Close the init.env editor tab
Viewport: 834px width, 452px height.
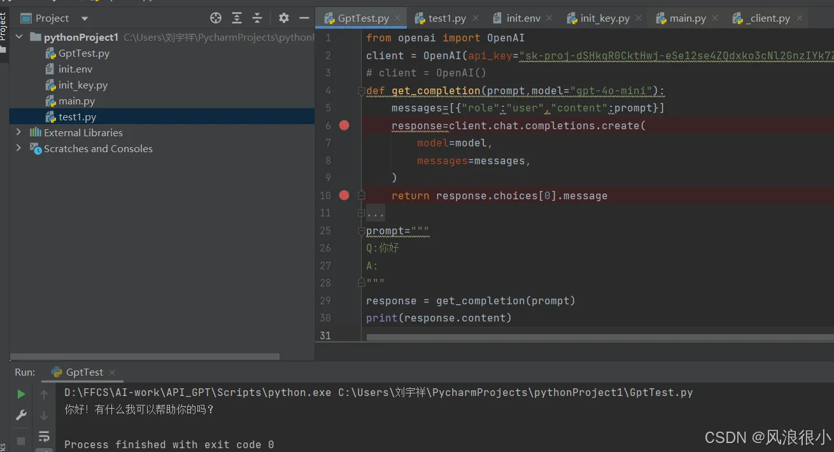tap(549, 18)
